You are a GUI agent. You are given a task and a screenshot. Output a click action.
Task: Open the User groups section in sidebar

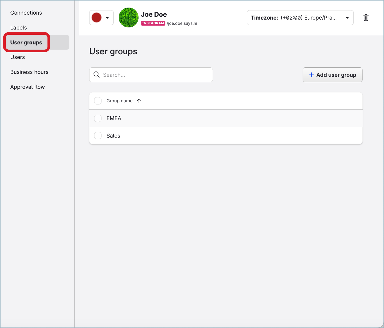coord(26,42)
